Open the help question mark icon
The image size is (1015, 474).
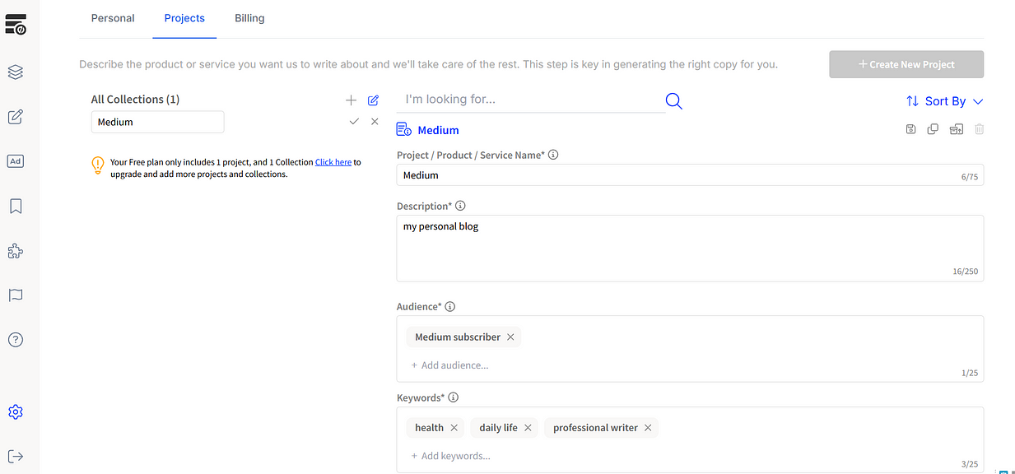(x=15, y=339)
